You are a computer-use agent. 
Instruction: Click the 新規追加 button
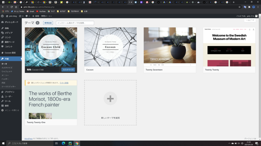(x=48, y=23)
